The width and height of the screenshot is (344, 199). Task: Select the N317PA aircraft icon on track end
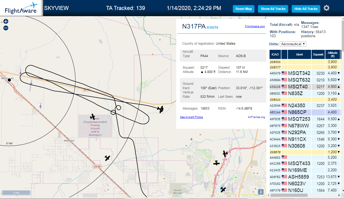[161, 109]
